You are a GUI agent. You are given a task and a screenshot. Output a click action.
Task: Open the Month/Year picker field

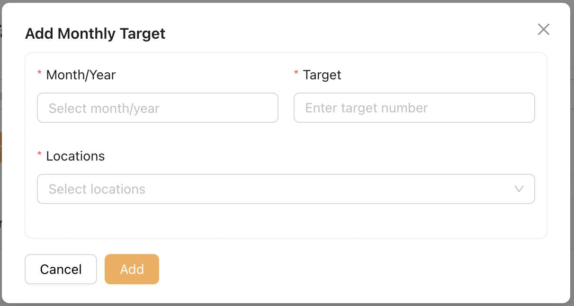pos(157,108)
